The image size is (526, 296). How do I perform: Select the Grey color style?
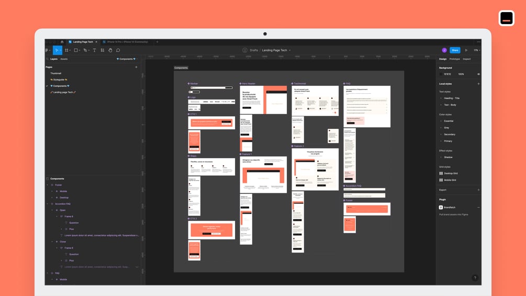coord(446,128)
